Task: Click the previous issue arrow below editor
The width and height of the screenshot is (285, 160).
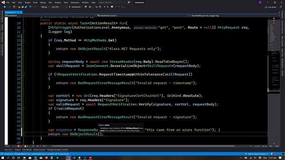Action: [x=33, y=146]
